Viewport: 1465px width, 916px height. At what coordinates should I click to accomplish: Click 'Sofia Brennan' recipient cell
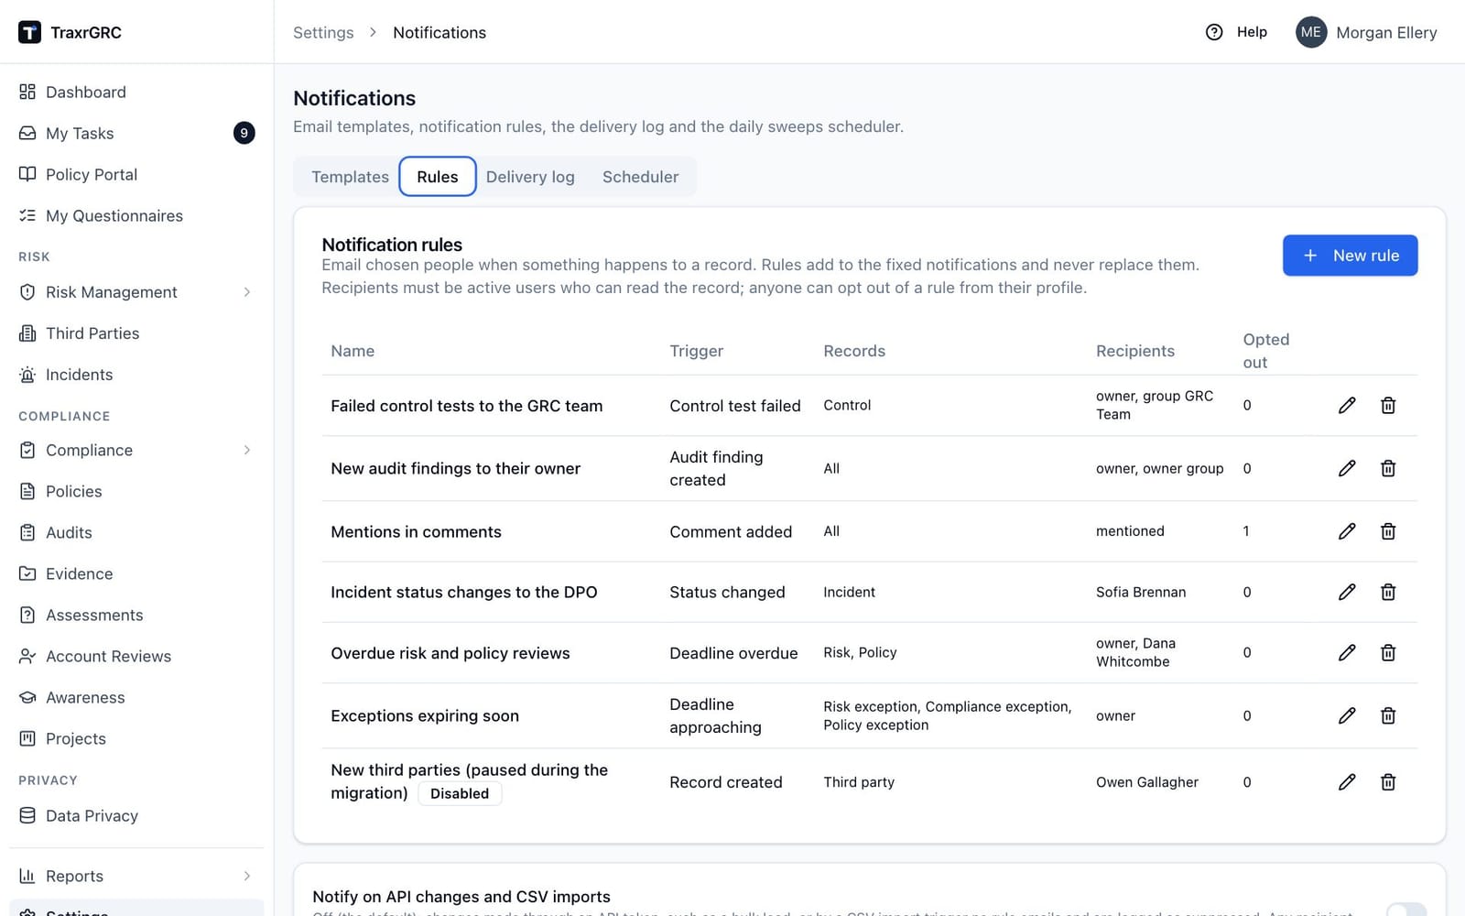pos(1141,592)
